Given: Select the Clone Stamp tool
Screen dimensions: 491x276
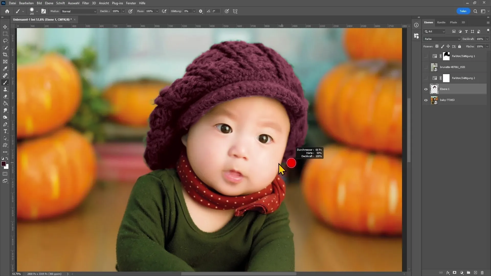Looking at the screenshot, I should 5,89.
